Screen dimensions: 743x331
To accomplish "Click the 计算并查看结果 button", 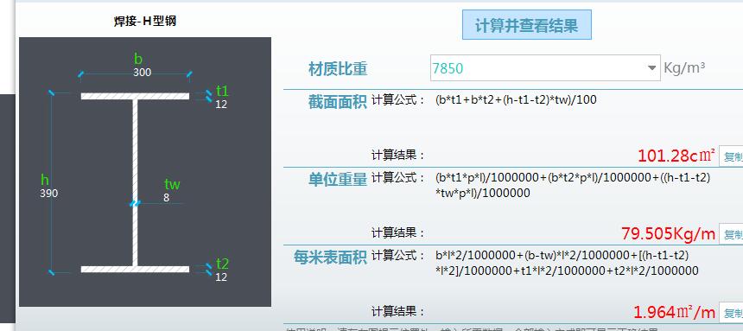I will click(x=526, y=25).
